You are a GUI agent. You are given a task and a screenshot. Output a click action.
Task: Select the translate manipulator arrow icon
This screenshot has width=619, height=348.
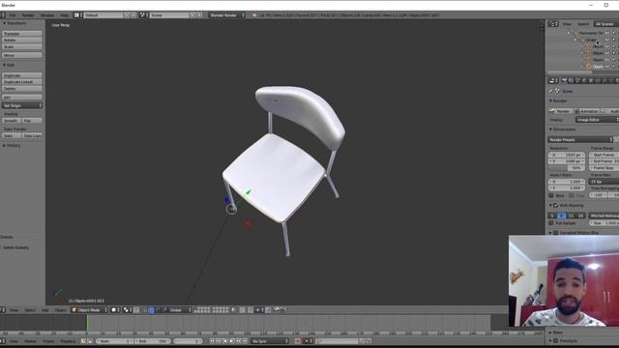pos(151,310)
